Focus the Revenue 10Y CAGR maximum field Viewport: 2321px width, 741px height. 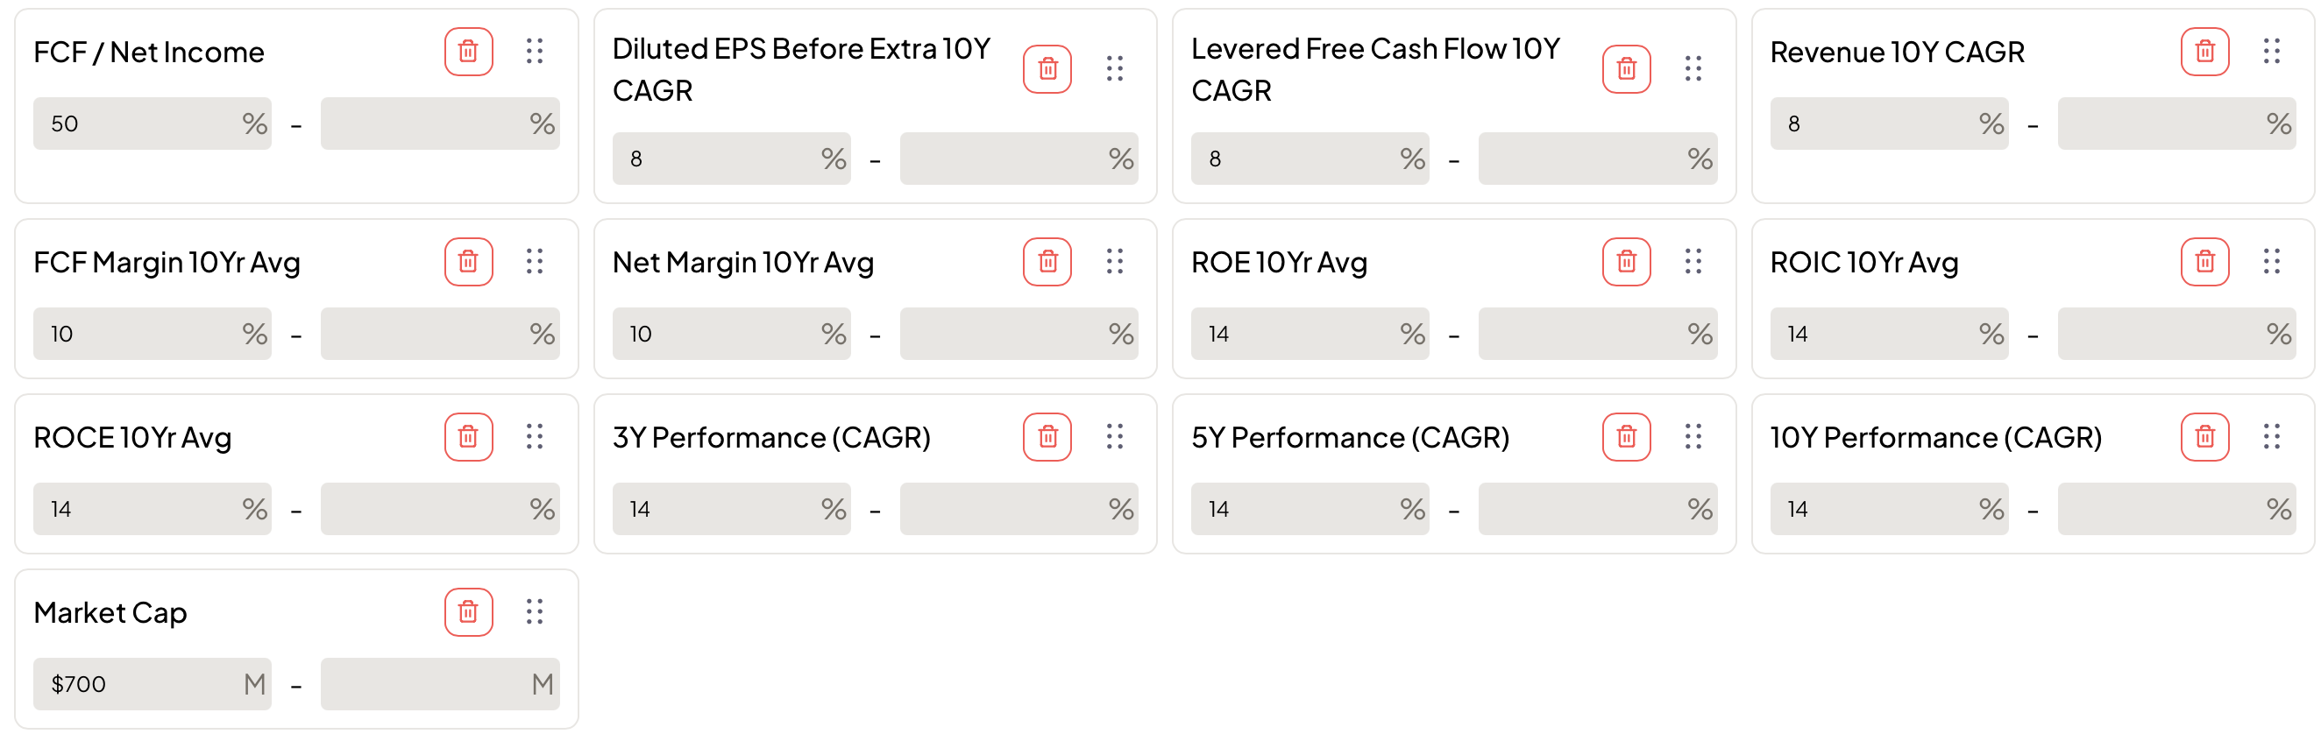2161,123
